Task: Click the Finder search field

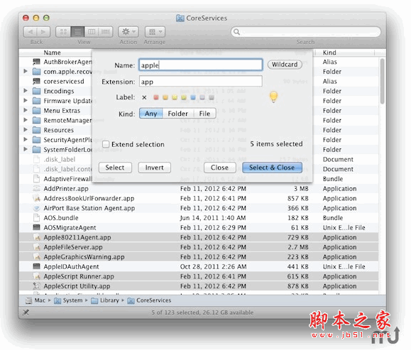Action: (x=306, y=32)
